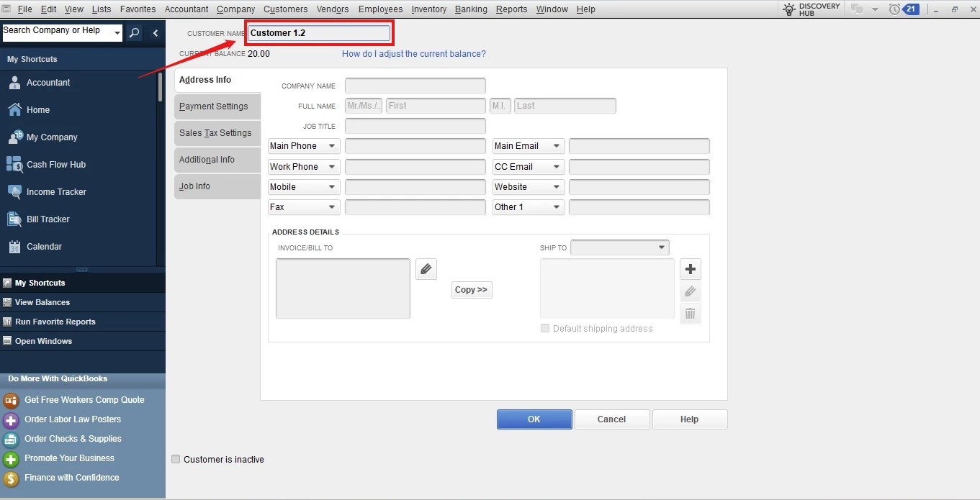Click Finance with Confidence icon
This screenshot has width=980, height=500.
[x=11, y=478]
